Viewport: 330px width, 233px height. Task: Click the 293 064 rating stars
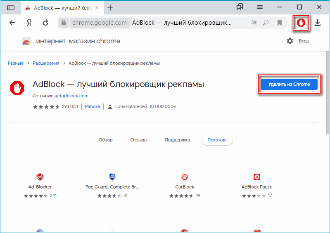pos(46,107)
